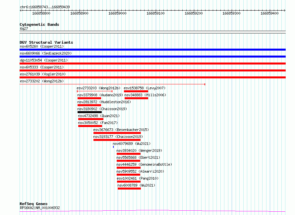Viewport: 295px width, 215px height.
Task: Click the red bar under esv1538758
Action: point(136,91)
